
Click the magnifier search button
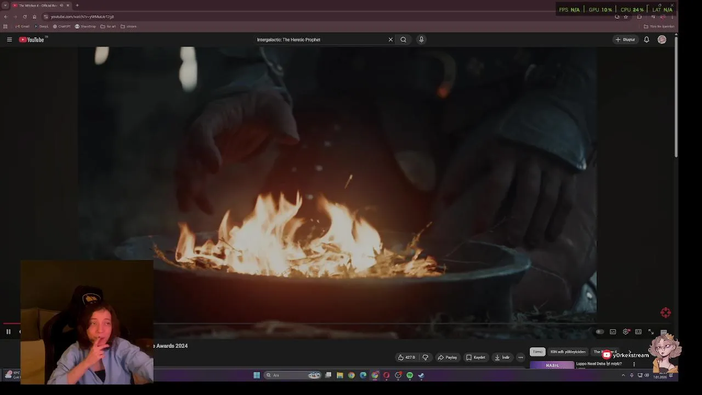(403, 39)
